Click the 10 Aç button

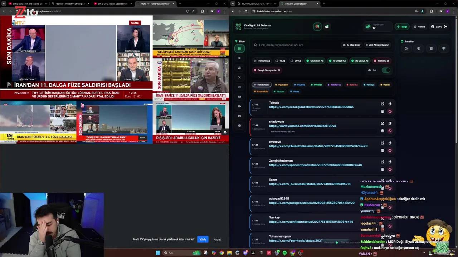pyautogui.click(x=281, y=61)
